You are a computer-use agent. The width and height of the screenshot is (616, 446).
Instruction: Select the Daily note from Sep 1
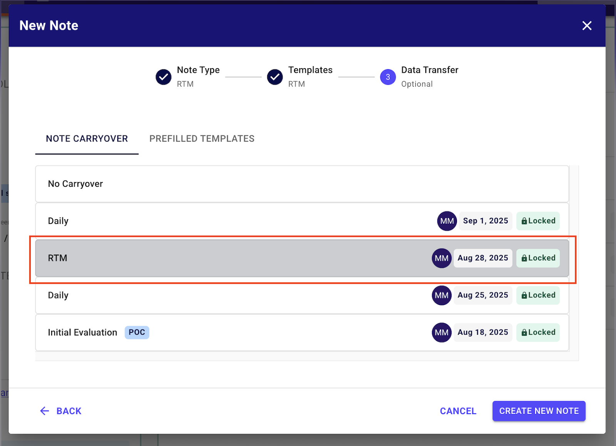coord(231,221)
